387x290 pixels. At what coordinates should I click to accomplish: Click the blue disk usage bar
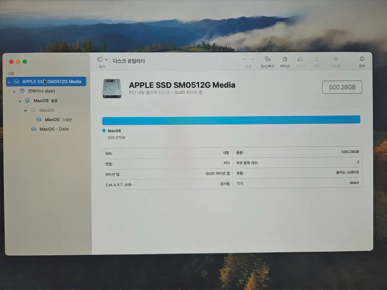(231, 120)
